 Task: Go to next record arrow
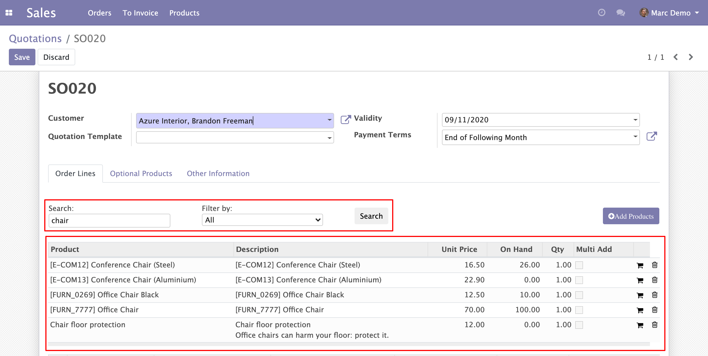[x=691, y=57]
